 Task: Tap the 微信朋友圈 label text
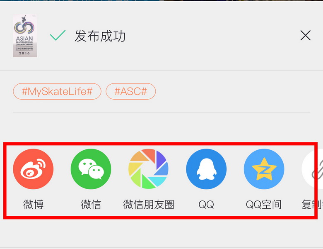[x=149, y=205]
